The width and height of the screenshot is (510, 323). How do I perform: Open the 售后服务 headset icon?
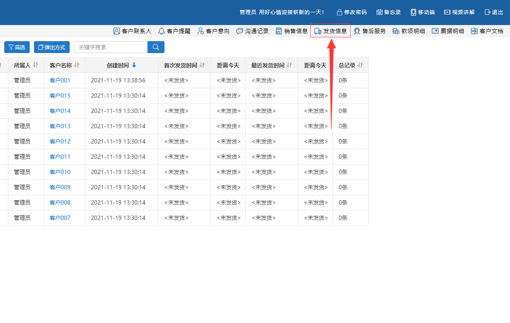[357, 31]
